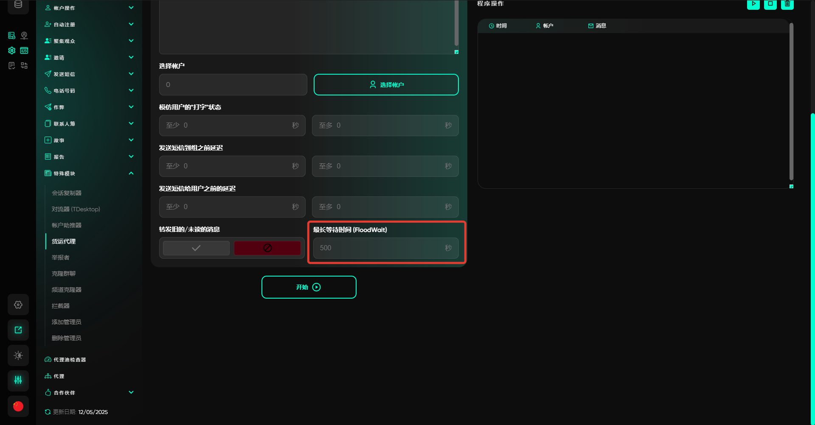Switch theme with the sun-moon icon

point(18,355)
